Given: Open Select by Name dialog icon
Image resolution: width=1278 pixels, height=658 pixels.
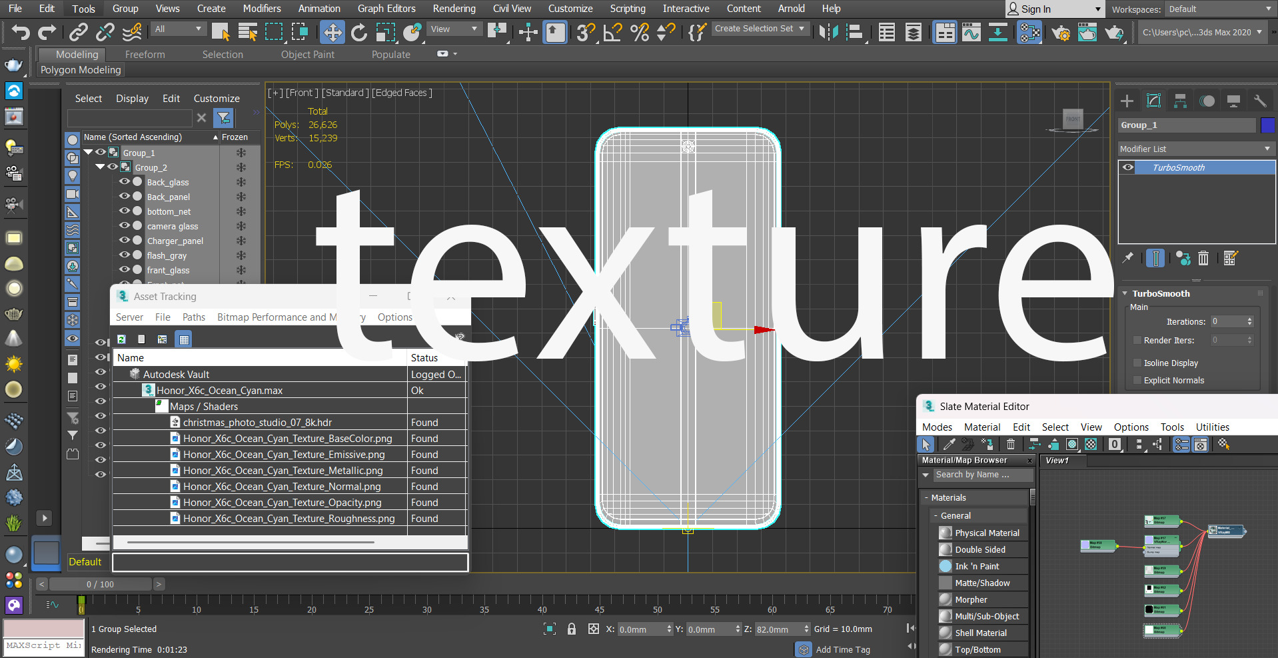Looking at the screenshot, I should [248, 31].
